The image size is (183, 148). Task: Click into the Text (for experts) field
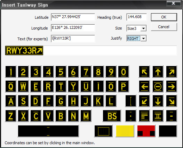point(73,39)
